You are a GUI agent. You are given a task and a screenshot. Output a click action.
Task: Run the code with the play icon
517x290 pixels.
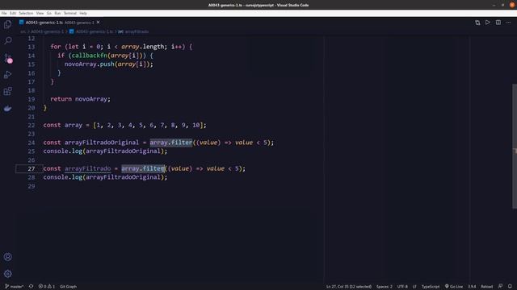point(488,23)
